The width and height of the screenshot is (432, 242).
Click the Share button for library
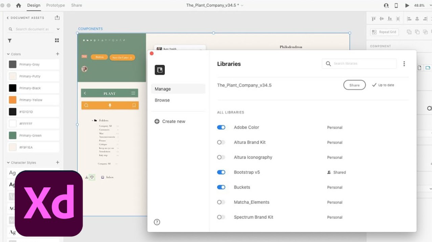[x=354, y=85]
